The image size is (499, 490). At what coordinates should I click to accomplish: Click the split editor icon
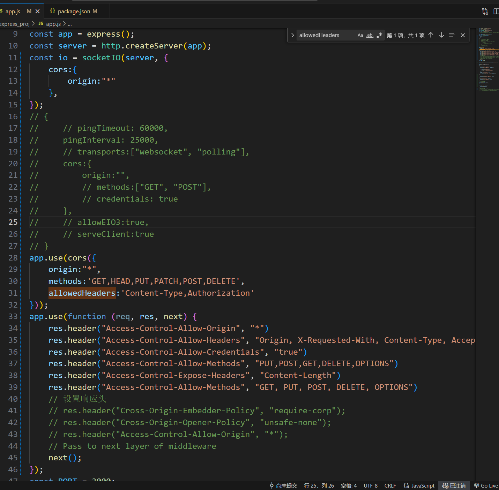coord(496,12)
